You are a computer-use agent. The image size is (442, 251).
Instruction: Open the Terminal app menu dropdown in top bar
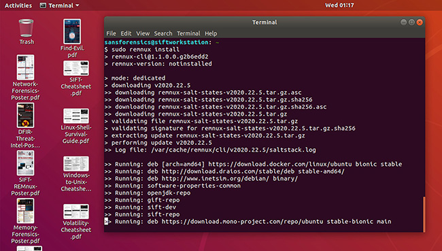59,5
